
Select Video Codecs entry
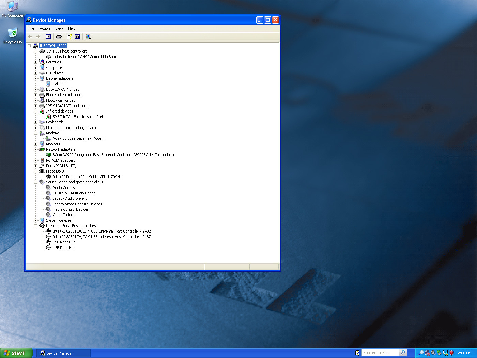(x=63, y=215)
